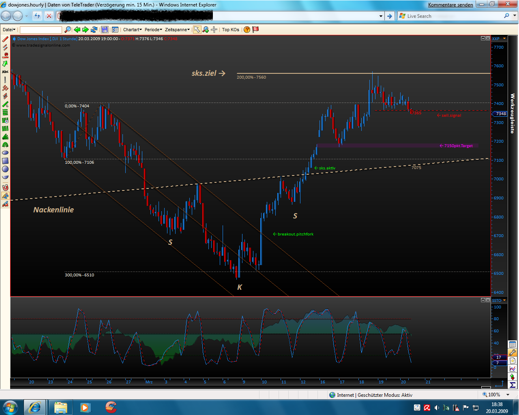This screenshot has width=519, height=415.
Task: Close the main price chart pane
Action: pos(488,38)
